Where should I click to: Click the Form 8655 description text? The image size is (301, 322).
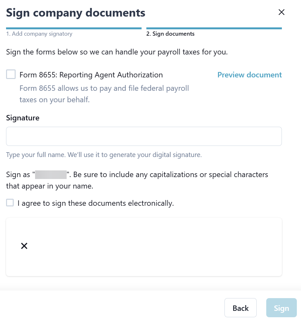[x=104, y=94]
